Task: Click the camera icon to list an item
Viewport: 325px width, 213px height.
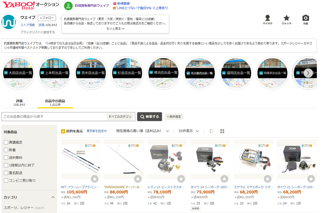Action: point(305,19)
